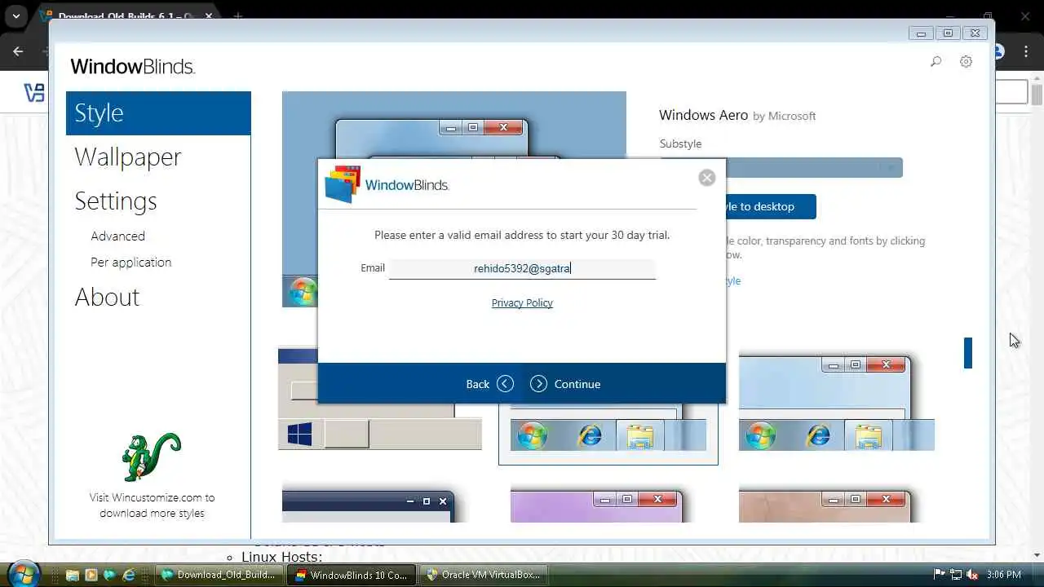Open the Settings section
The width and height of the screenshot is (1044, 587).
point(116,201)
